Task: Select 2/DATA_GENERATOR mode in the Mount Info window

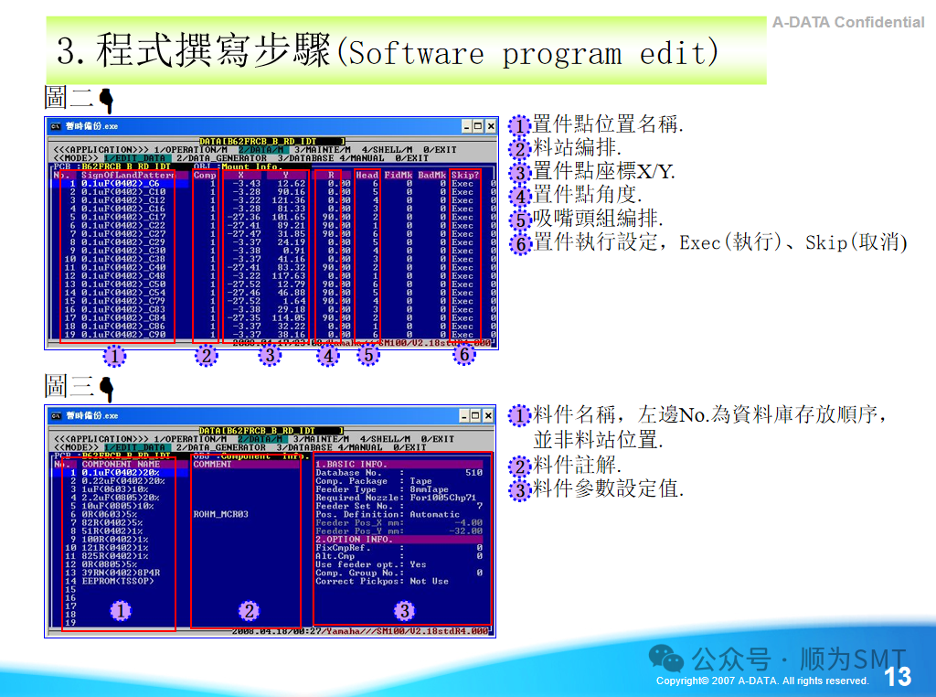Action: tap(221, 158)
